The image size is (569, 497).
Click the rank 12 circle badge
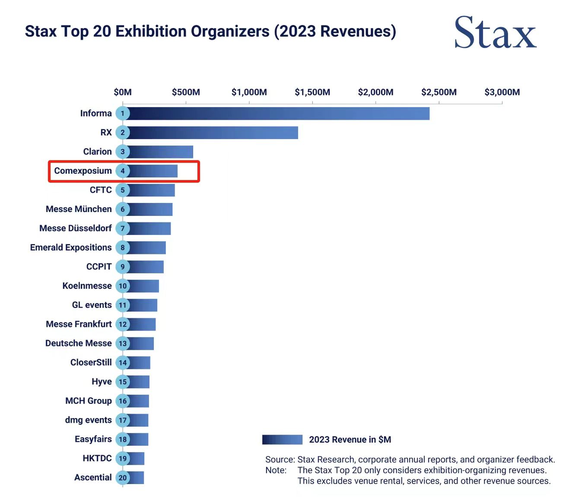coord(123,324)
